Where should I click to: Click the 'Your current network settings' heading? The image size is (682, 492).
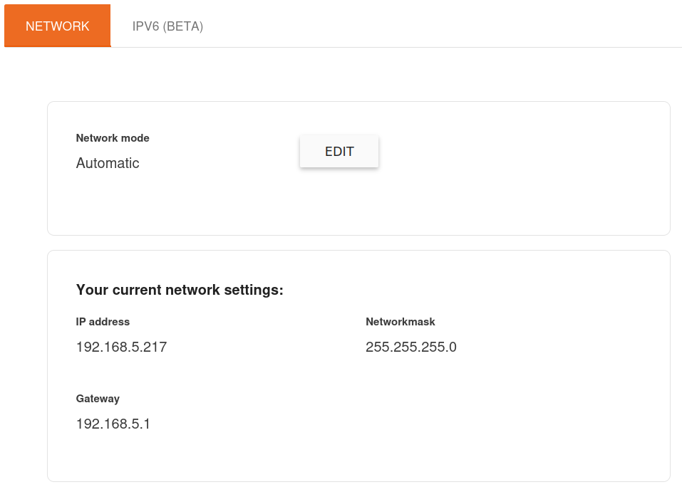(x=180, y=291)
